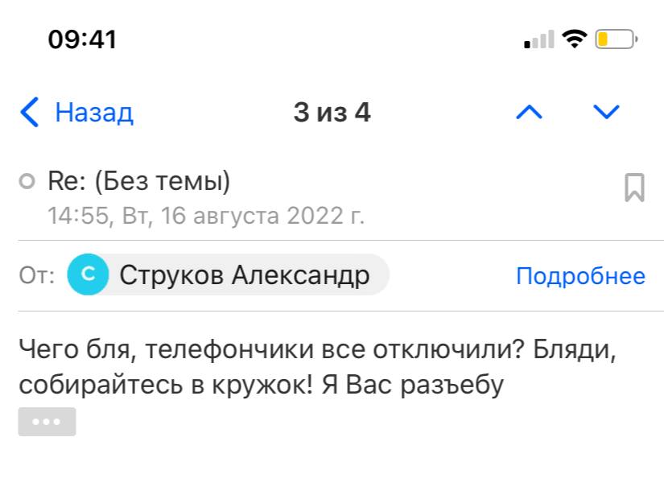
Task: Tap the sender avatar with letter C
Action: click(x=89, y=276)
